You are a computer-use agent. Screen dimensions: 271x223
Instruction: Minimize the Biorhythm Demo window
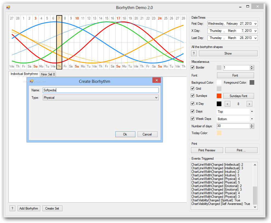tap(240, 7)
